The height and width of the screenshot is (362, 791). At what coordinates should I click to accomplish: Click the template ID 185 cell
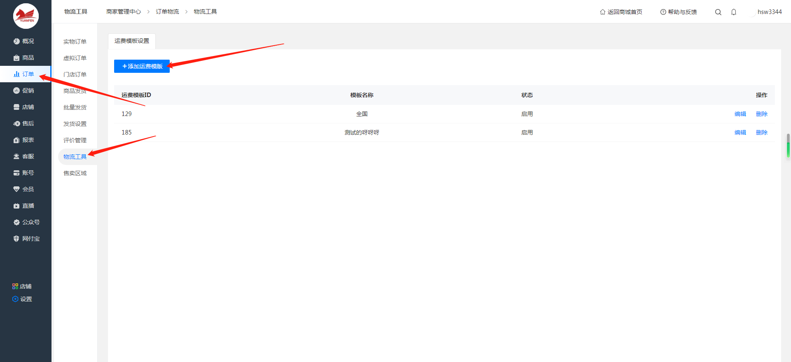[126, 132]
